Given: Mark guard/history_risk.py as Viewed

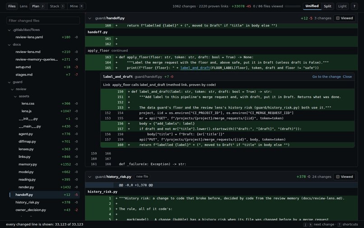Looking at the screenshot, I should (x=345, y=177).
